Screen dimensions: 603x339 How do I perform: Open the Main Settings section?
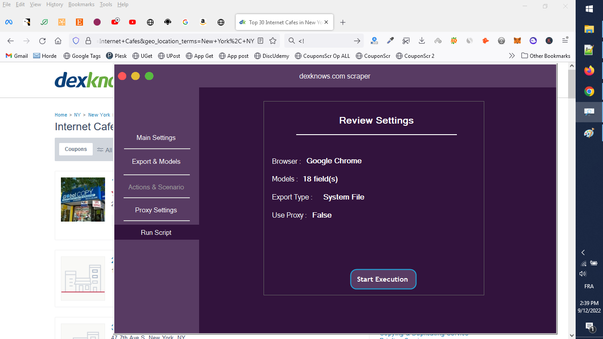click(156, 138)
